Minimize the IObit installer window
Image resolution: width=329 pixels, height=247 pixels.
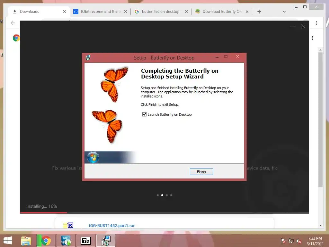click(x=292, y=26)
